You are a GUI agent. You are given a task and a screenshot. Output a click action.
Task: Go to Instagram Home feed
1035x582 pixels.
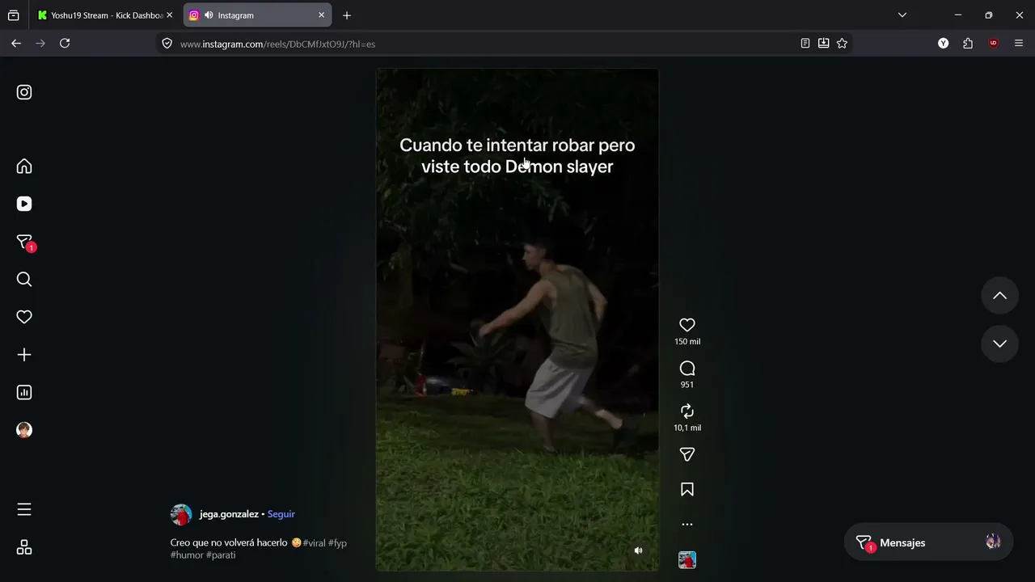pos(24,167)
